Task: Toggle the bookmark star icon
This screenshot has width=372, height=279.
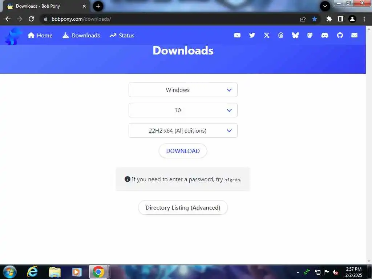Action: pyautogui.click(x=315, y=19)
